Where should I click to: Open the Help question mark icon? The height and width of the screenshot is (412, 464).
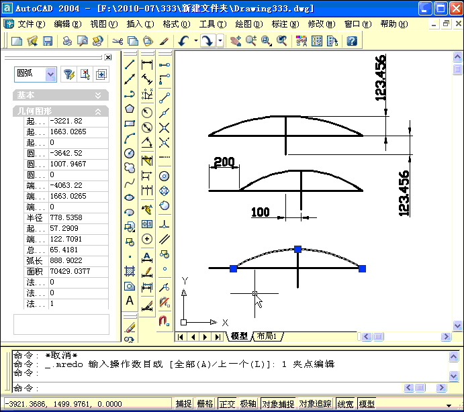pos(352,41)
